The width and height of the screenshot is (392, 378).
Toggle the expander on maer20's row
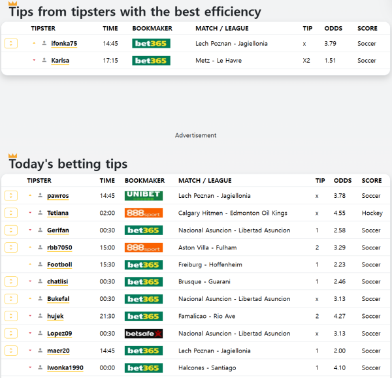pos(10,351)
